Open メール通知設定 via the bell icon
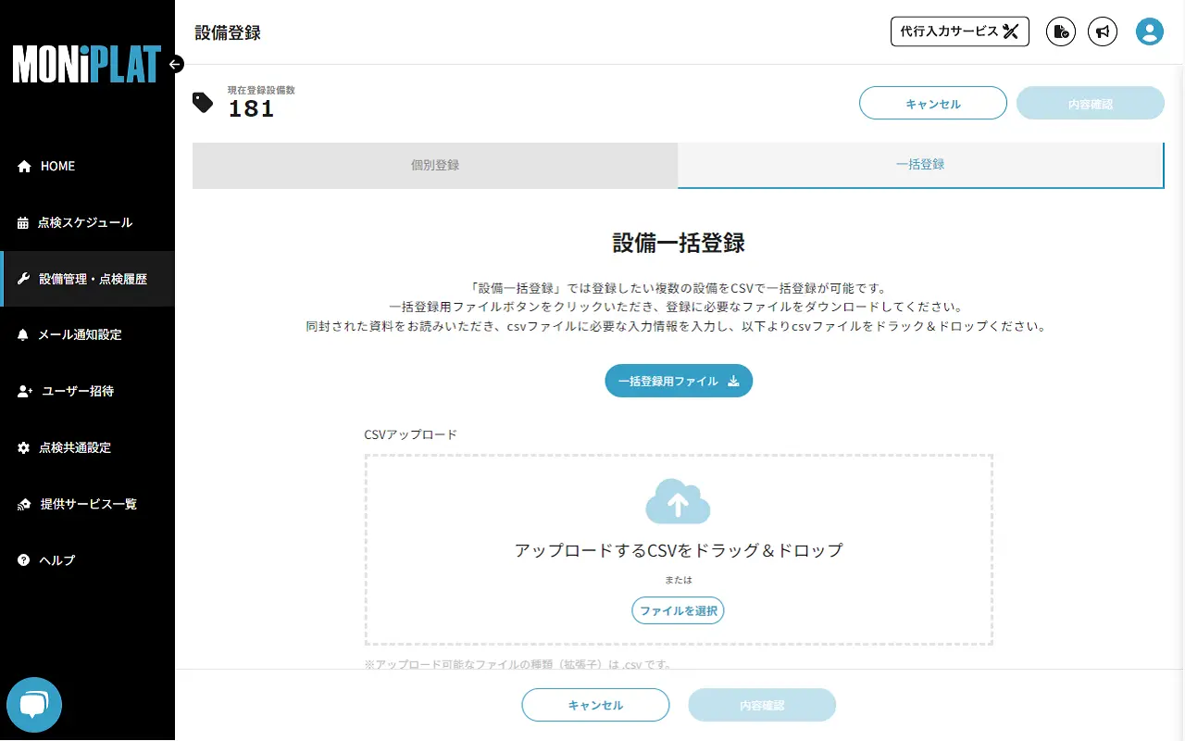The height and width of the screenshot is (741, 1185). (x=81, y=334)
